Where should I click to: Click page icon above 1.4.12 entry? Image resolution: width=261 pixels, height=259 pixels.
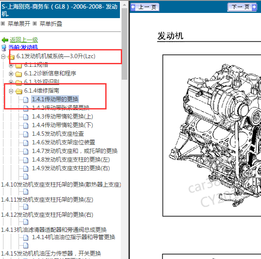click(x=25, y=207)
